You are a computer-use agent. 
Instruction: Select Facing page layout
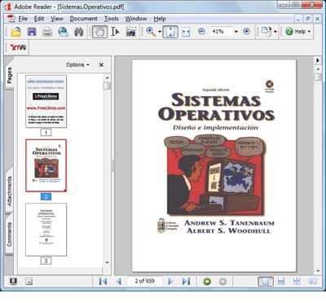[312, 282]
